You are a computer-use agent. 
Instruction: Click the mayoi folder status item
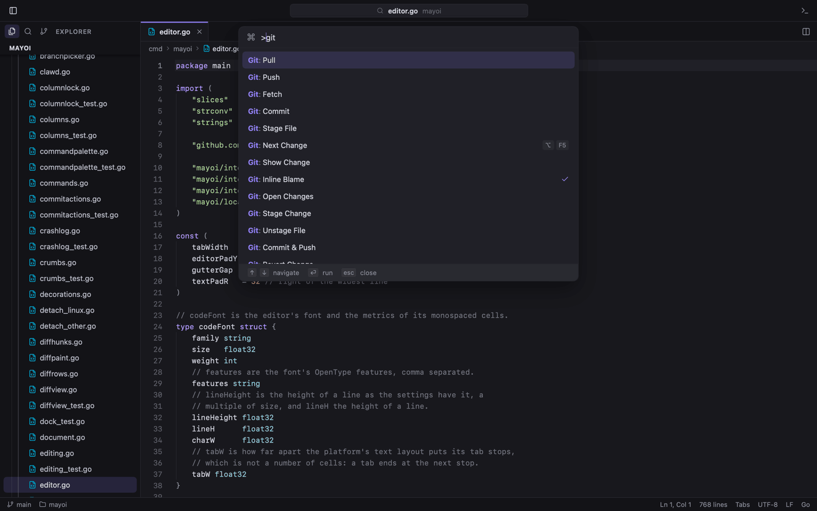[53, 504]
